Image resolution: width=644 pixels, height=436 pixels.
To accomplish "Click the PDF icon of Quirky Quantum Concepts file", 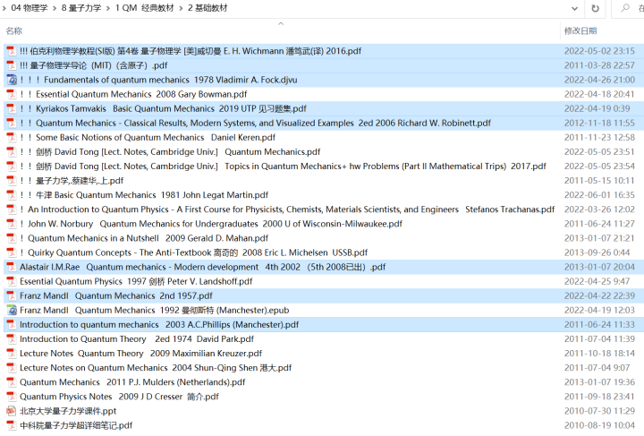I will tap(12, 252).
